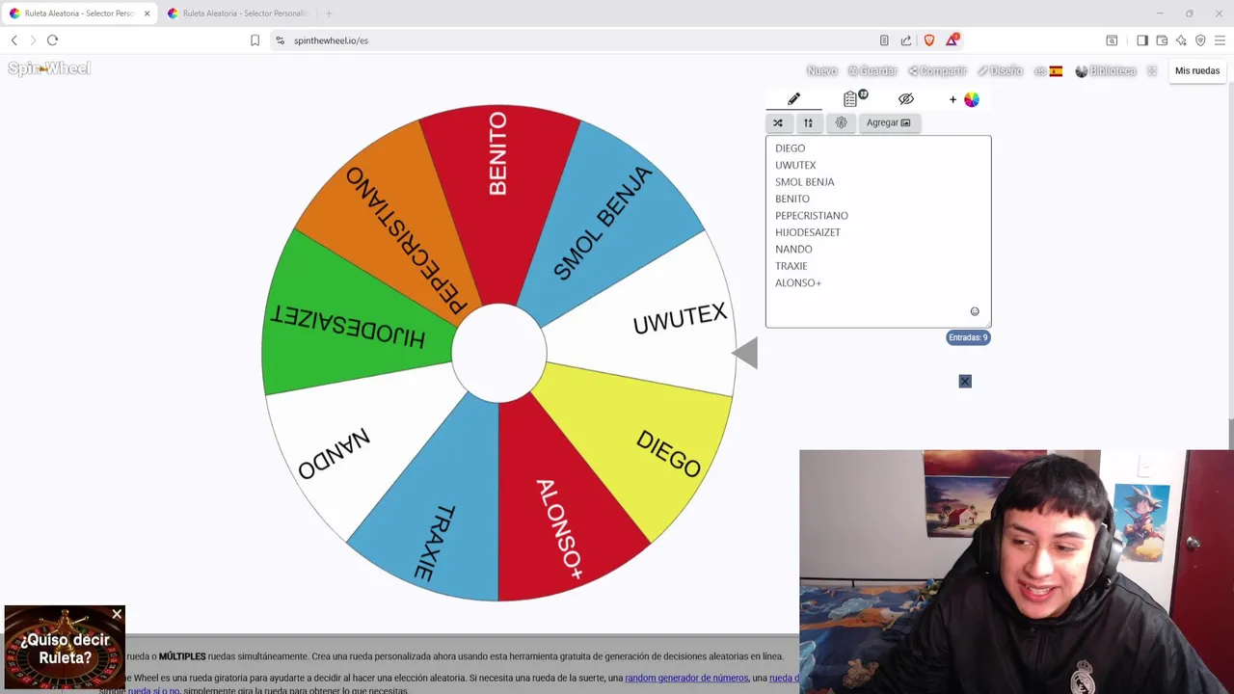The height and width of the screenshot is (694, 1234).
Task: Open reader mode icon in address bar
Action: (x=884, y=40)
